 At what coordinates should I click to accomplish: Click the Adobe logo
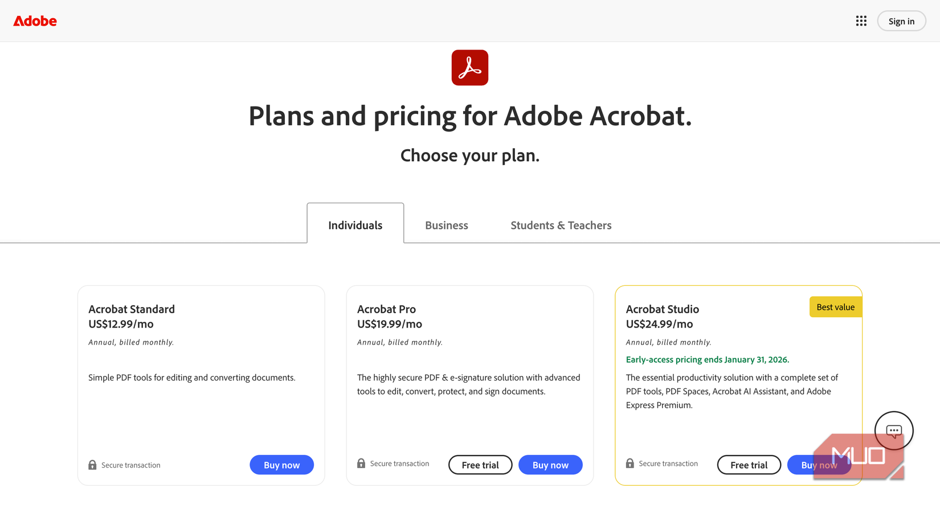tap(35, 21)
